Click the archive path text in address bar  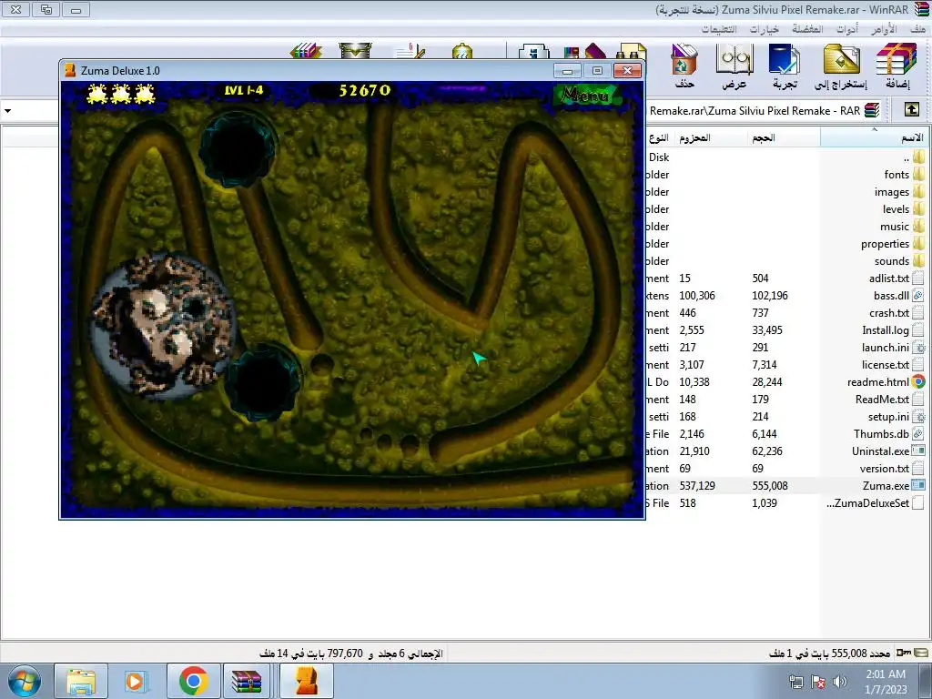coord(755,110)
